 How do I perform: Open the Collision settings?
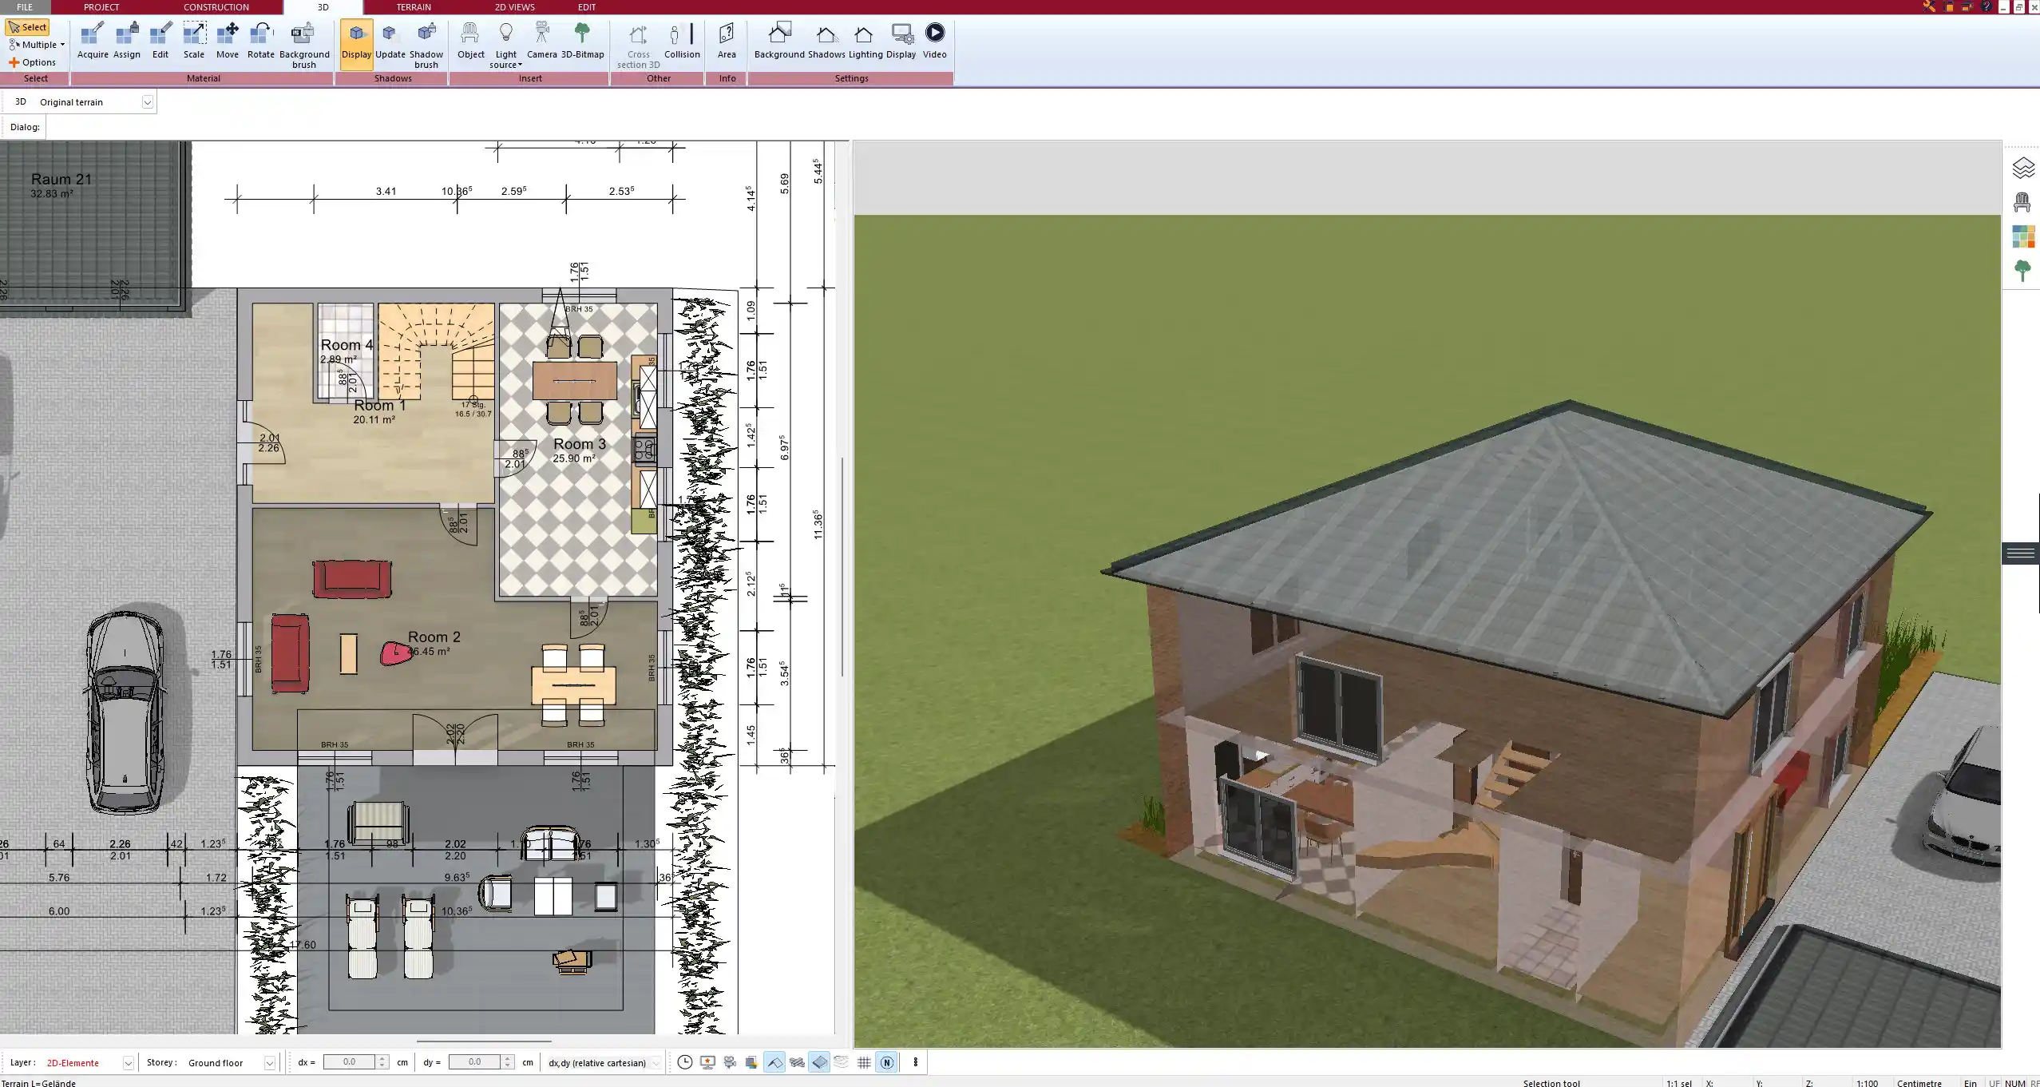click(x=682, y=40)
